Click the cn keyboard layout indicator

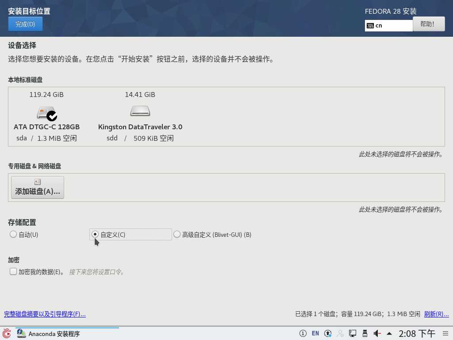[388, 25]
